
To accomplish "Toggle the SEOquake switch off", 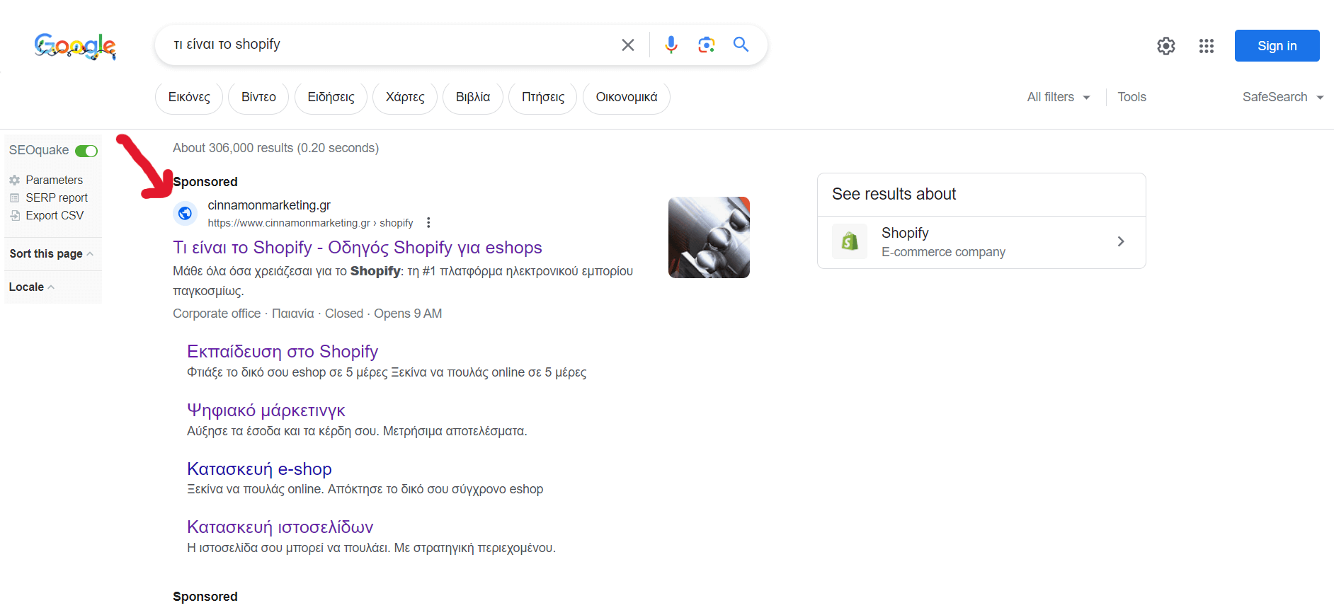I will point(86,151).
